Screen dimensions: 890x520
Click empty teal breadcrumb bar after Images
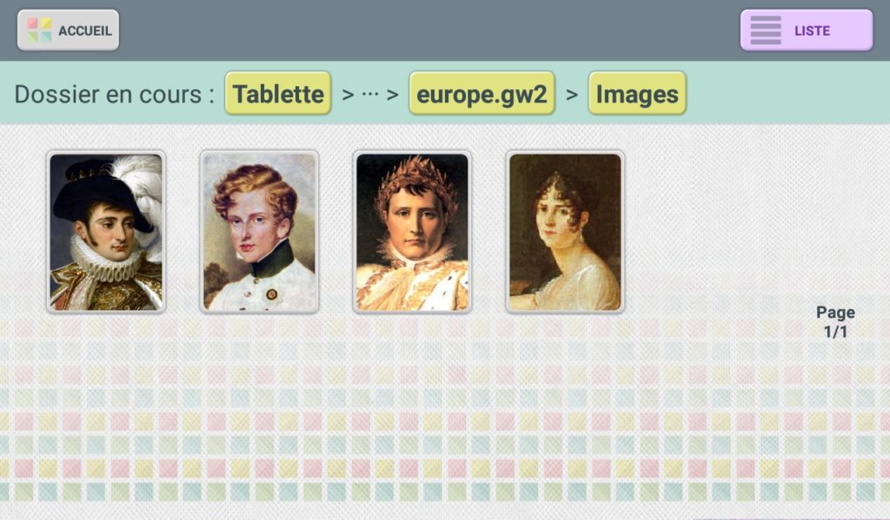(789, 94)
